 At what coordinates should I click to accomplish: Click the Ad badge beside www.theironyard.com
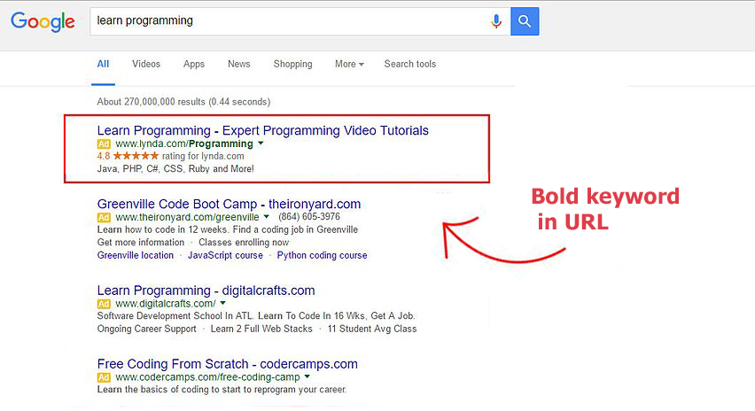click(x=104, y=217)
